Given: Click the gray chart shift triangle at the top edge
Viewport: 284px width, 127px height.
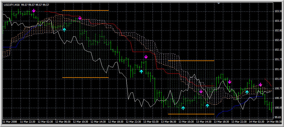Looking at the screenshot, I should [219, 3].
